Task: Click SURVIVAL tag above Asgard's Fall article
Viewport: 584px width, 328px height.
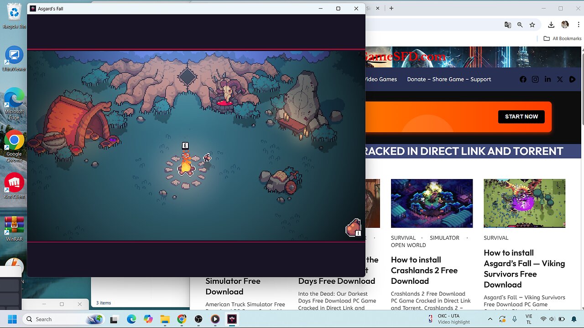Action: (496, 238)
